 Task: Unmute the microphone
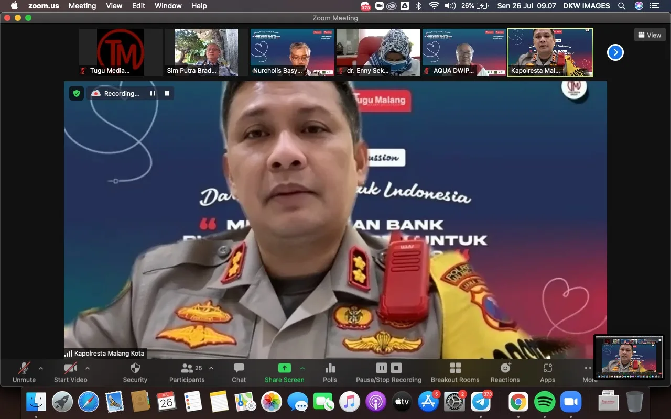(24, 372)
